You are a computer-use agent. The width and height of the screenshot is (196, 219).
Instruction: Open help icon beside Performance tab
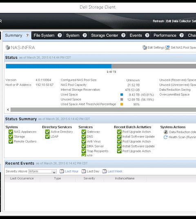(181, 35)
